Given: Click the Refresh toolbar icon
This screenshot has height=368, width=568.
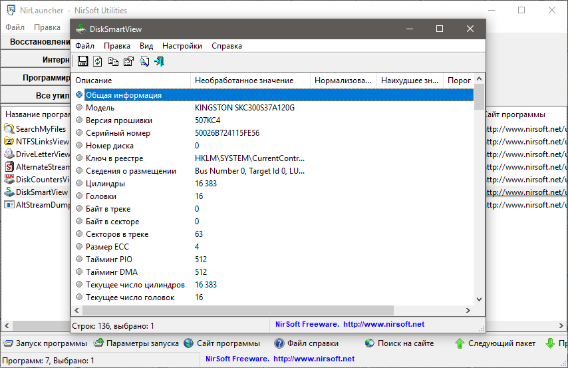Looking at the screenshot, I should [98, 62].
